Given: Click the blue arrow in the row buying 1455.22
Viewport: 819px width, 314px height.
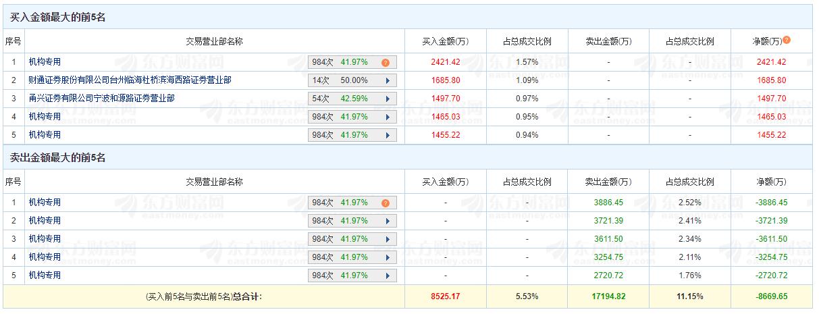Looking at the screenshot, I should click(388, 135).
